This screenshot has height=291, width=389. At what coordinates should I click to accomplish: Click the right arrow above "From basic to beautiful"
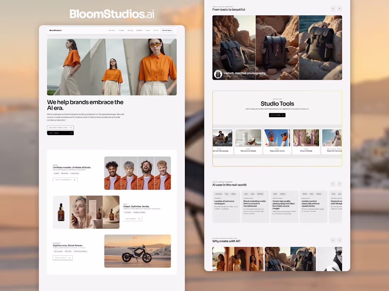[339, 8]
